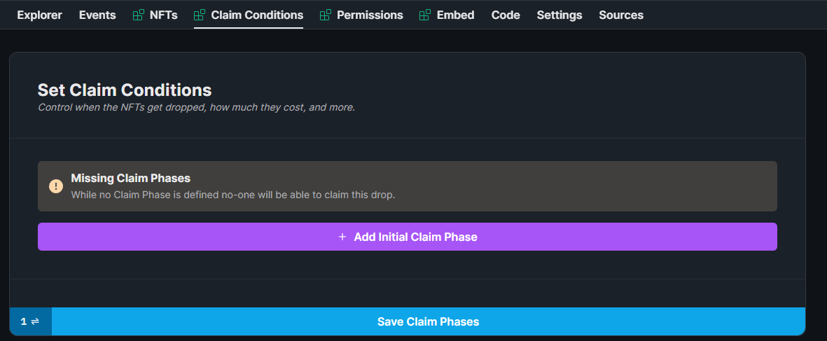This screenshot has height=341, width=827.
Task: Add an initial claim phase
Action: click(407, 237)
